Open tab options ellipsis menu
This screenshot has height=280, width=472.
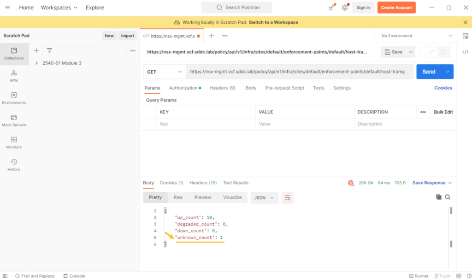tap(225, 36)
